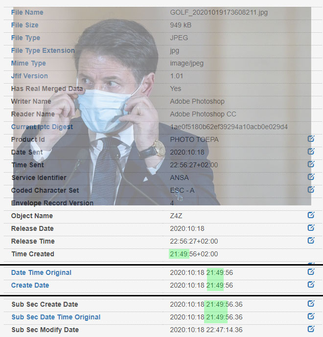Edit the Object Name Z4Z
The image size is (323, 337).
(311, 215)
